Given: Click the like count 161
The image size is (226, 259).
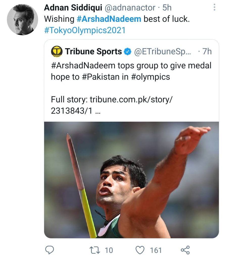Looking at the screenshot, I should click(156, 250).
